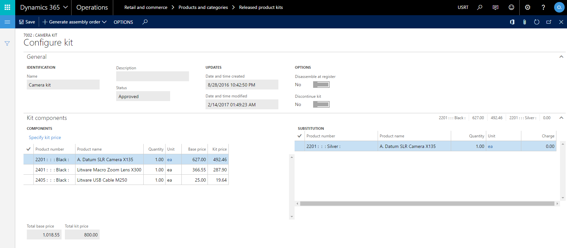The width and height of the screenshot is (567, 248).
Task: Open the filter pane funnel icon
Action: point(7,43)
